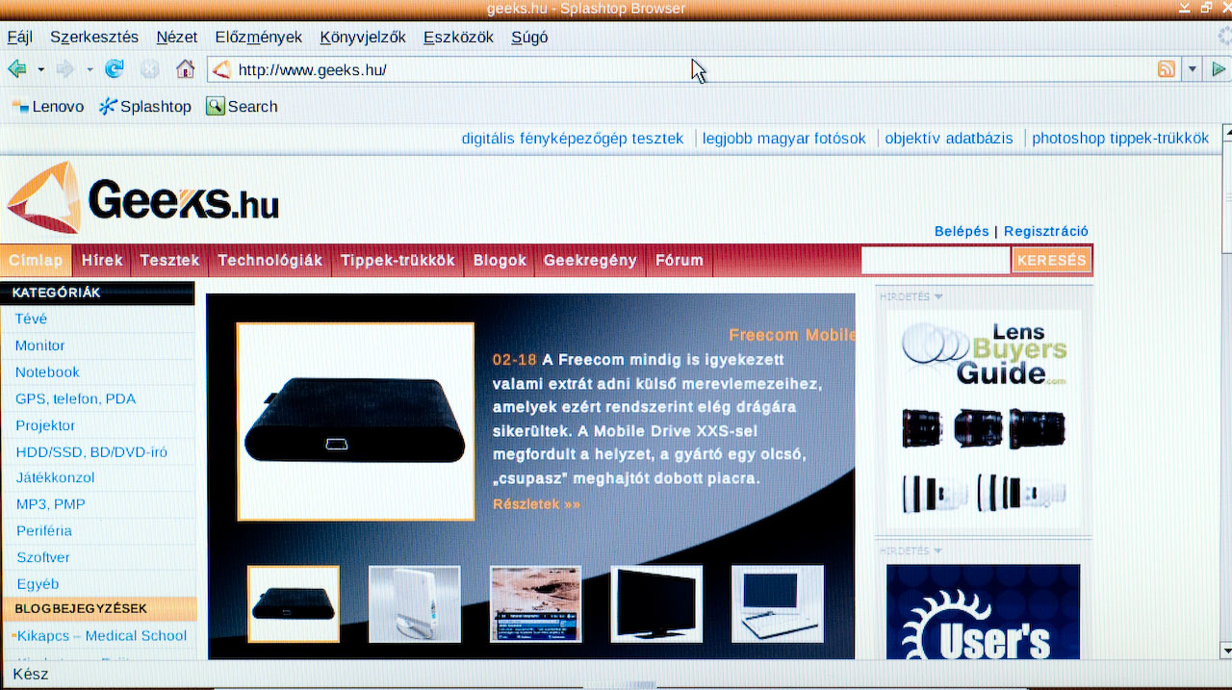Click the KERESÉS search button
Screen dimensions: 1232x690
1052,260
